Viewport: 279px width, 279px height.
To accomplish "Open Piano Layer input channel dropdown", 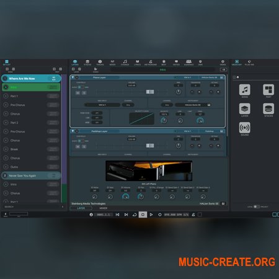I will [x=128, y=105].
